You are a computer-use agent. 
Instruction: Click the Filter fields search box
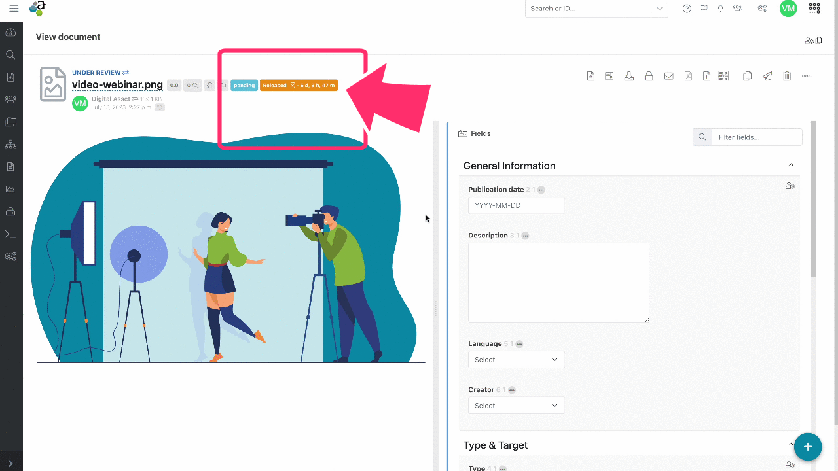coord(756,137)
